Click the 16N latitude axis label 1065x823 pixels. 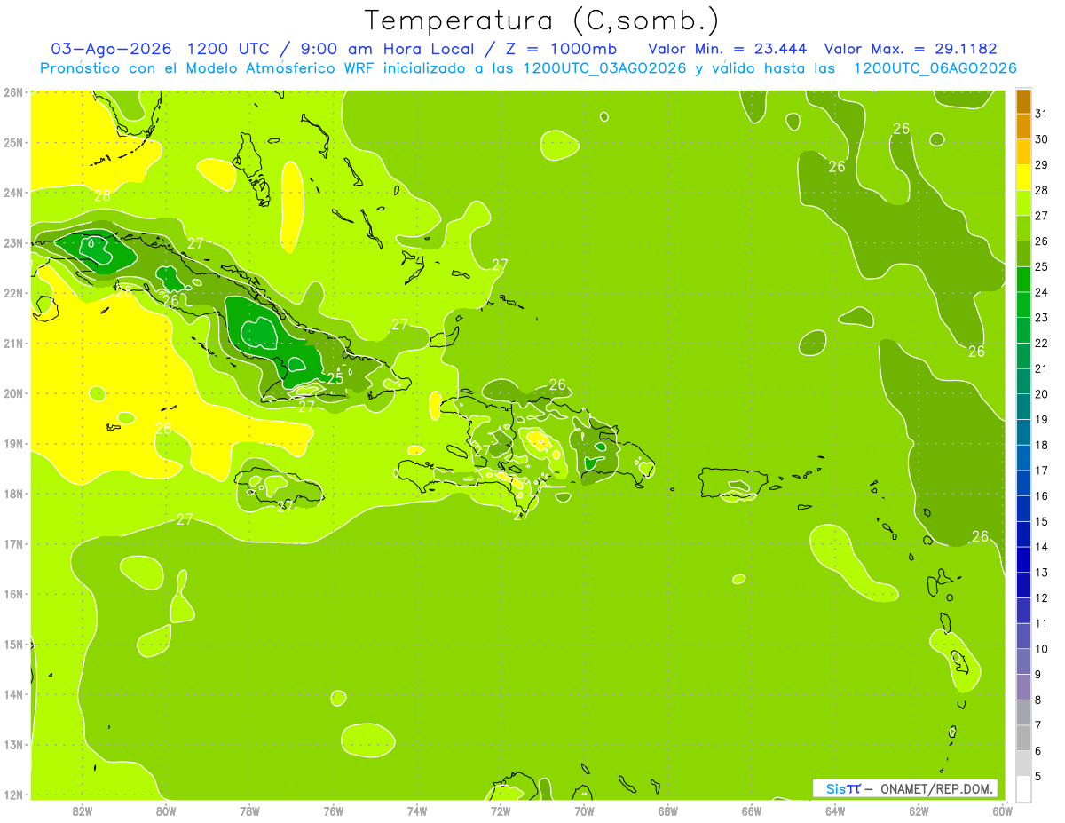pyautogui.click(x=13, y=594)
